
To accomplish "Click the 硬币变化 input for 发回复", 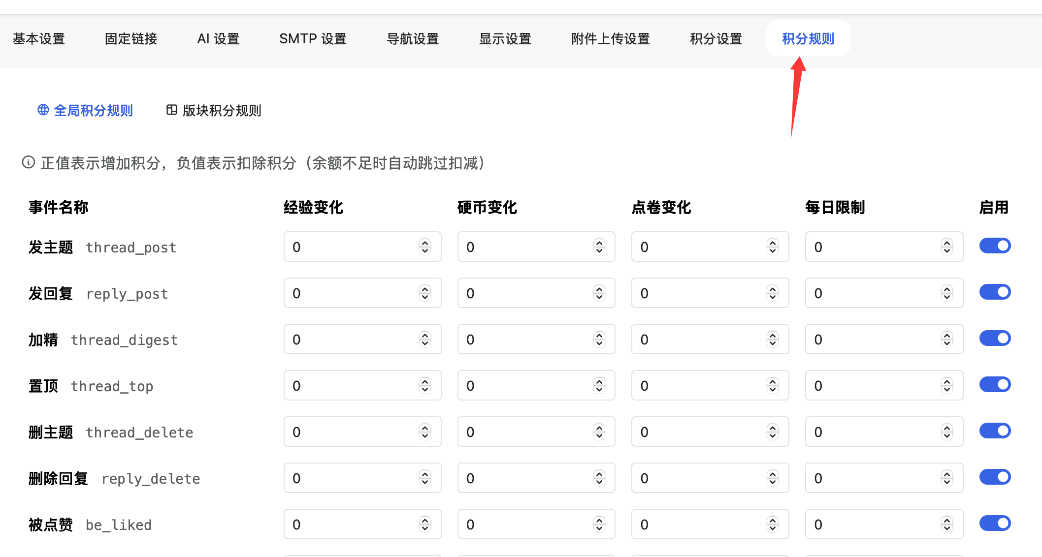I will coord(536,293).
